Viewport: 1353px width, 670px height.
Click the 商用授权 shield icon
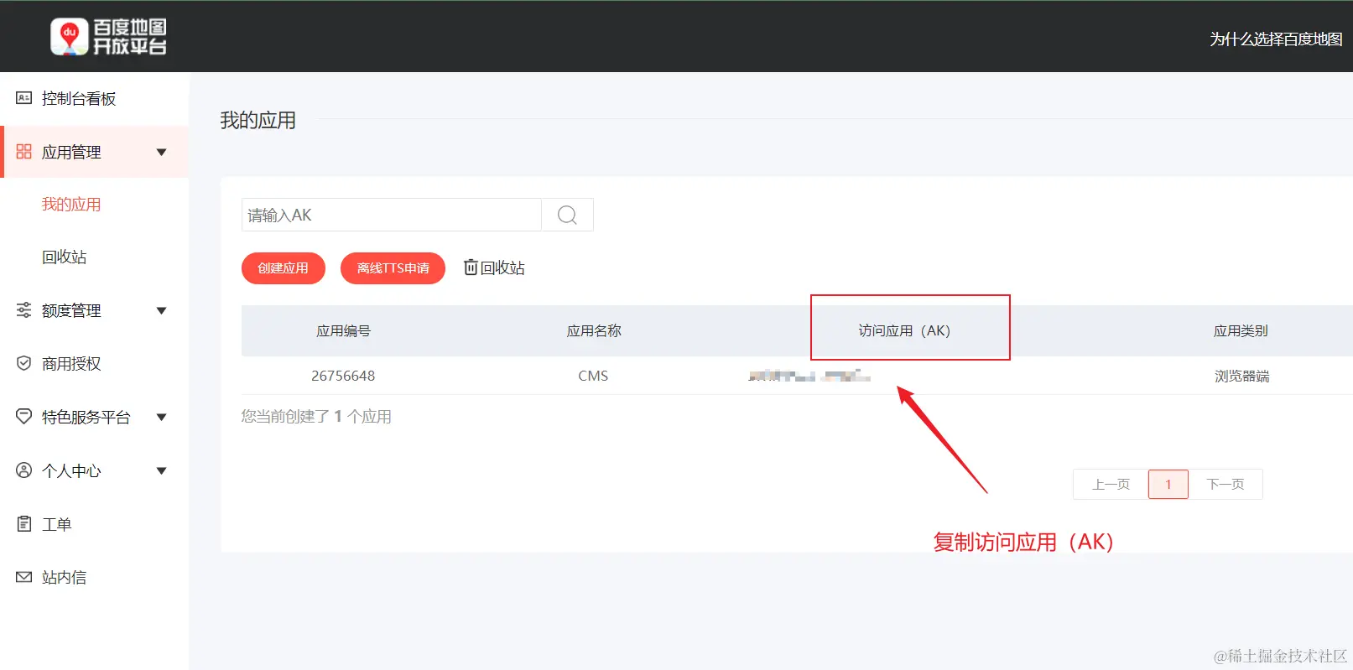24,363
